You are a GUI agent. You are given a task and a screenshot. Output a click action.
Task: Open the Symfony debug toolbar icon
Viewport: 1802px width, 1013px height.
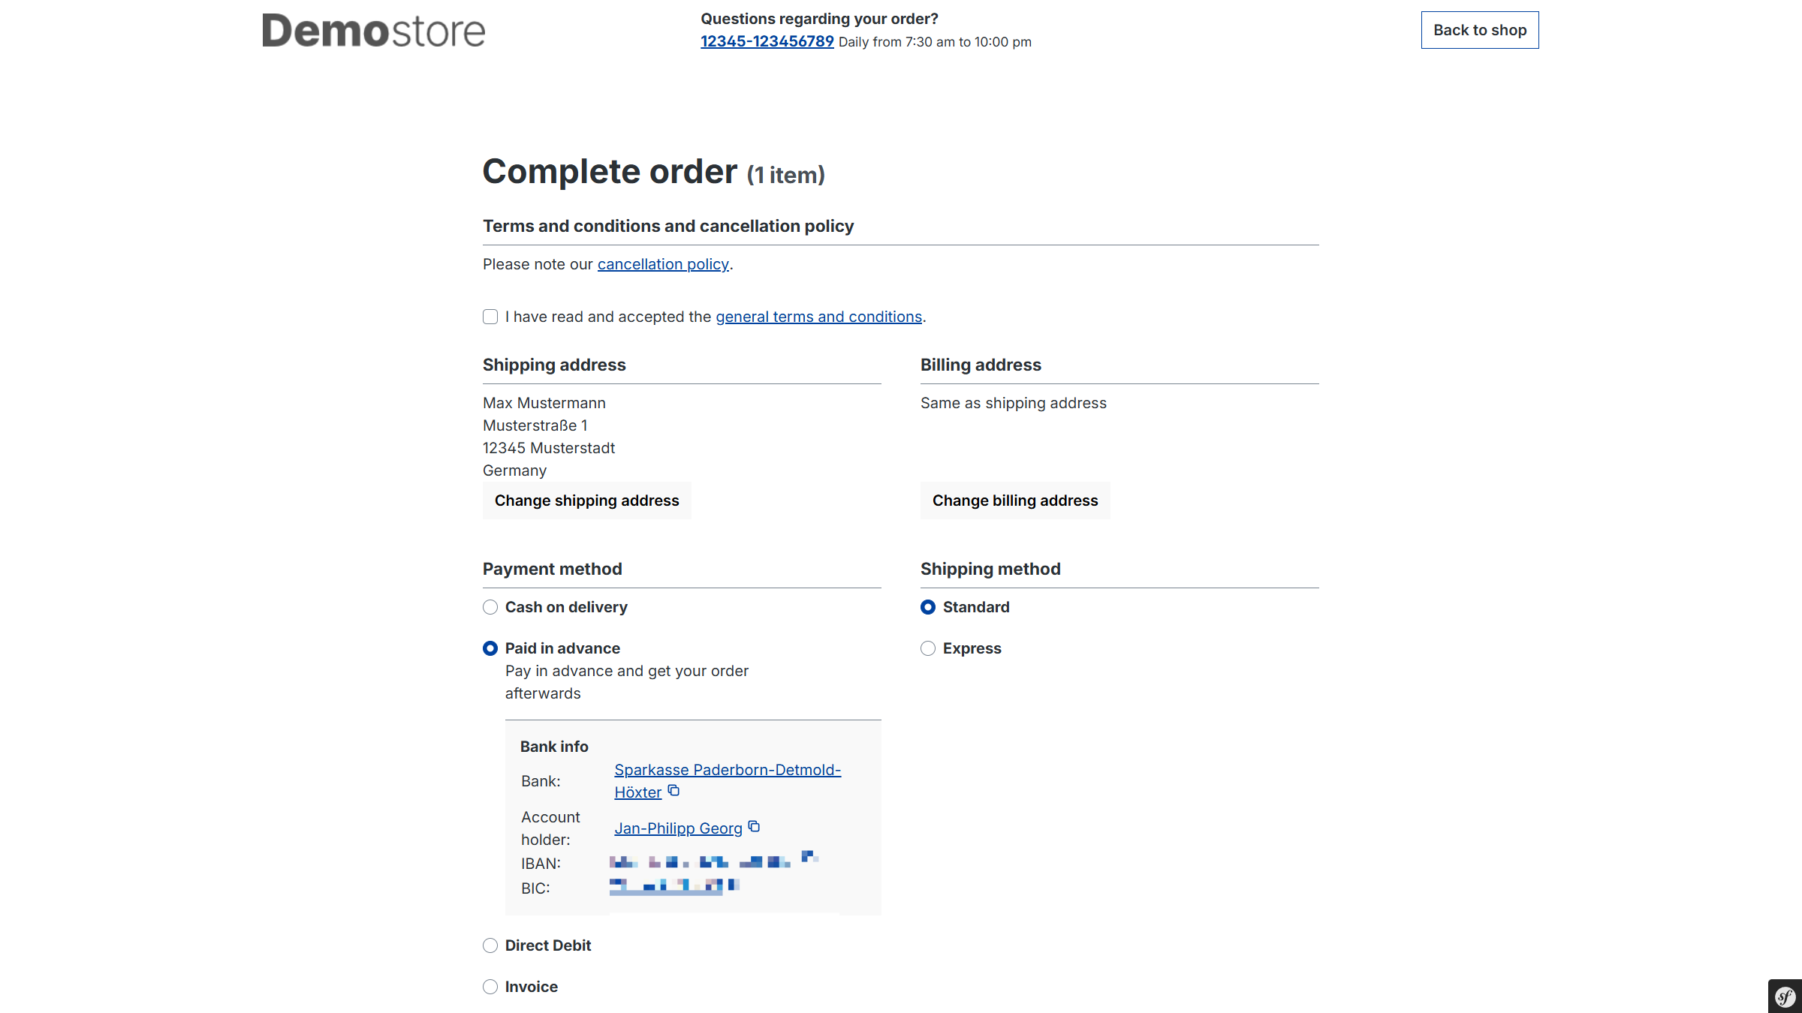coord(1785,997)
